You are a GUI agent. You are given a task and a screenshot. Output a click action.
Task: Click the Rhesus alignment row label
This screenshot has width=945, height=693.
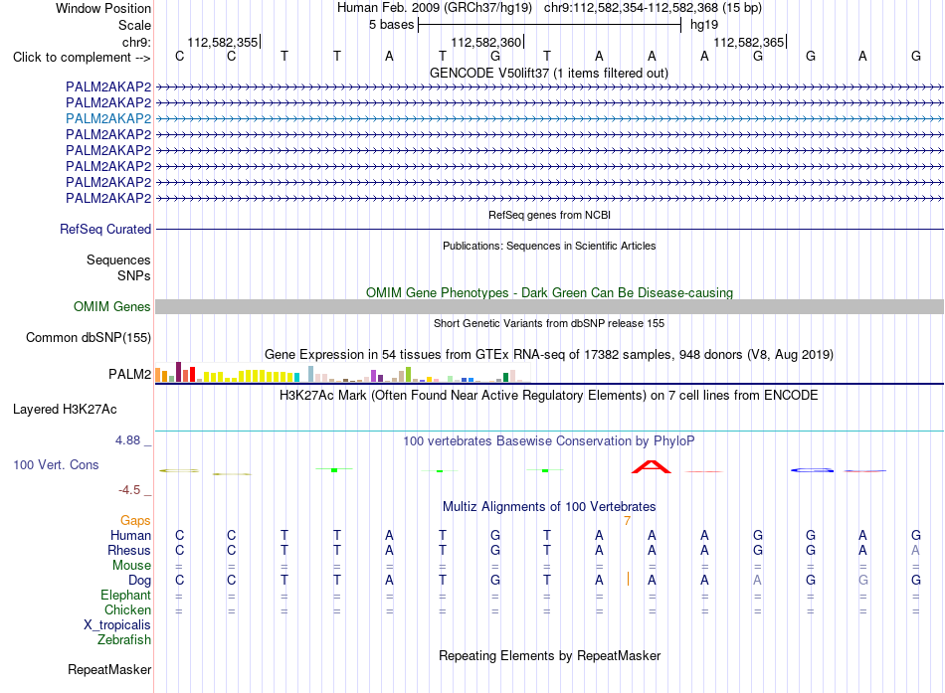tap(129, 550)
